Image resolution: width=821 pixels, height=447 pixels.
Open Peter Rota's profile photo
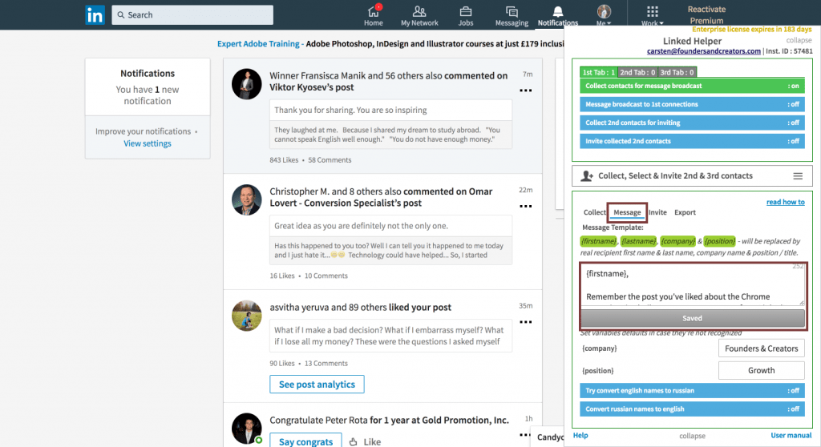click(x=247, y=428)
